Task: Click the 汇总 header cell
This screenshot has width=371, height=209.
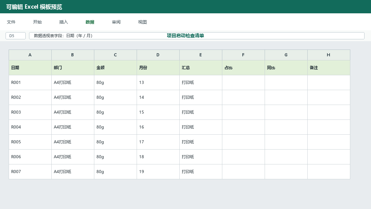Action: (x=201, y=67)
